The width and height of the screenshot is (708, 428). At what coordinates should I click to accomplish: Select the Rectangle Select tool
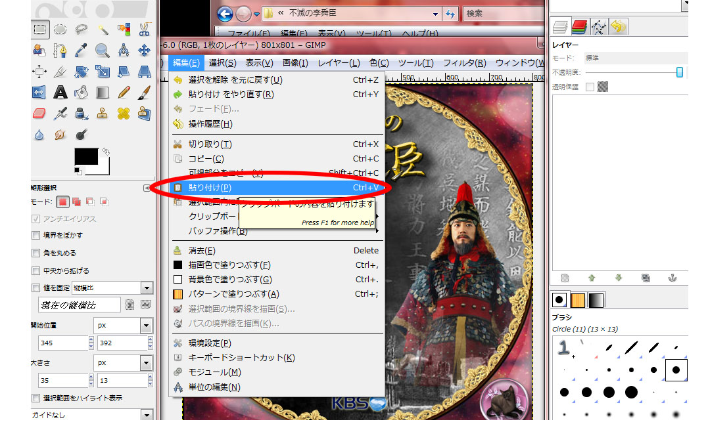pos(39,30)
